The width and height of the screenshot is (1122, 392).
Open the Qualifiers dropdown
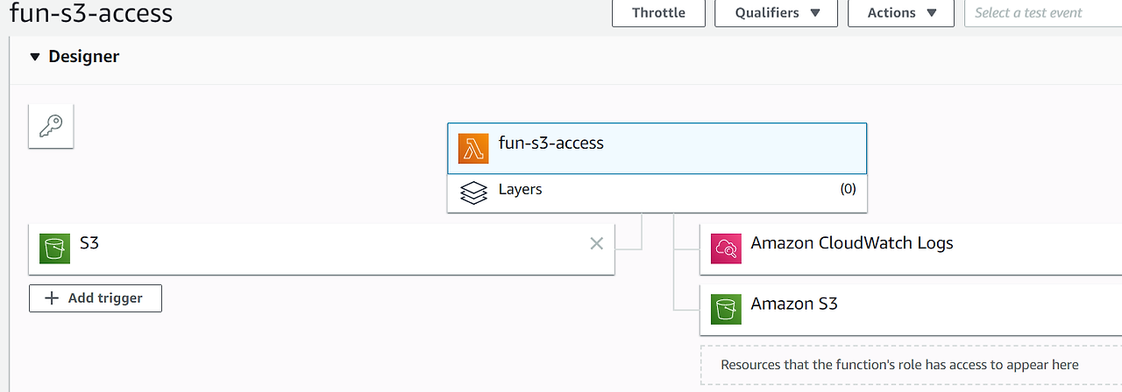(x=777, y=13)
